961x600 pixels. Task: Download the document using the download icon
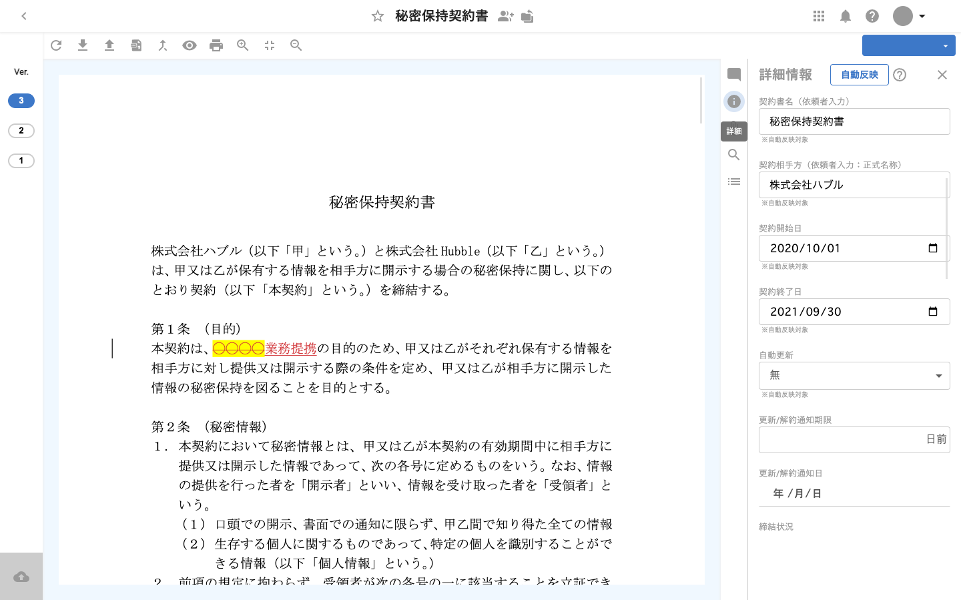(83, 45)
